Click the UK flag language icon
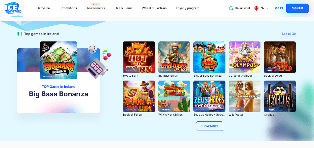Screen dimensions: 314x148 click(256, 8)
